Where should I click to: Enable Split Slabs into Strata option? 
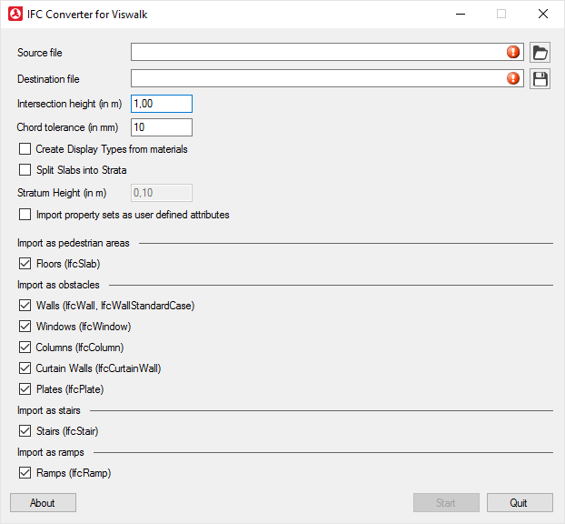pos(25,170)
